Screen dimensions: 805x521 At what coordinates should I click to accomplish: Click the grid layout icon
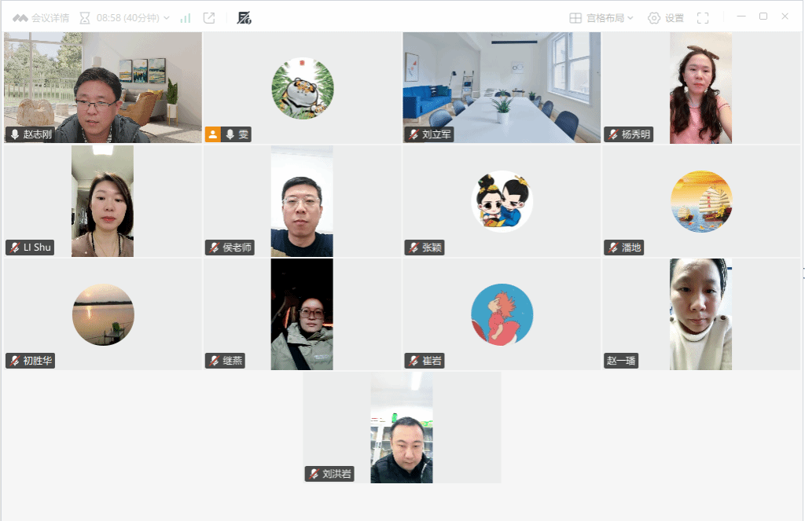575,18
